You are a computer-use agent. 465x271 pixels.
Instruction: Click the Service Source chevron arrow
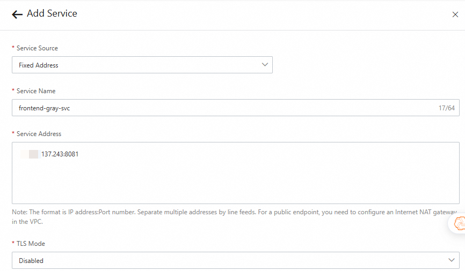(265, 64)
